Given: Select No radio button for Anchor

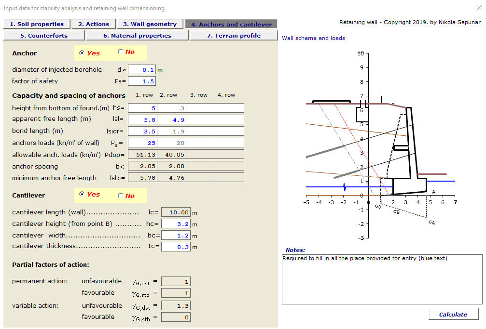Looking at the screenshot, I should coord(120,52).
